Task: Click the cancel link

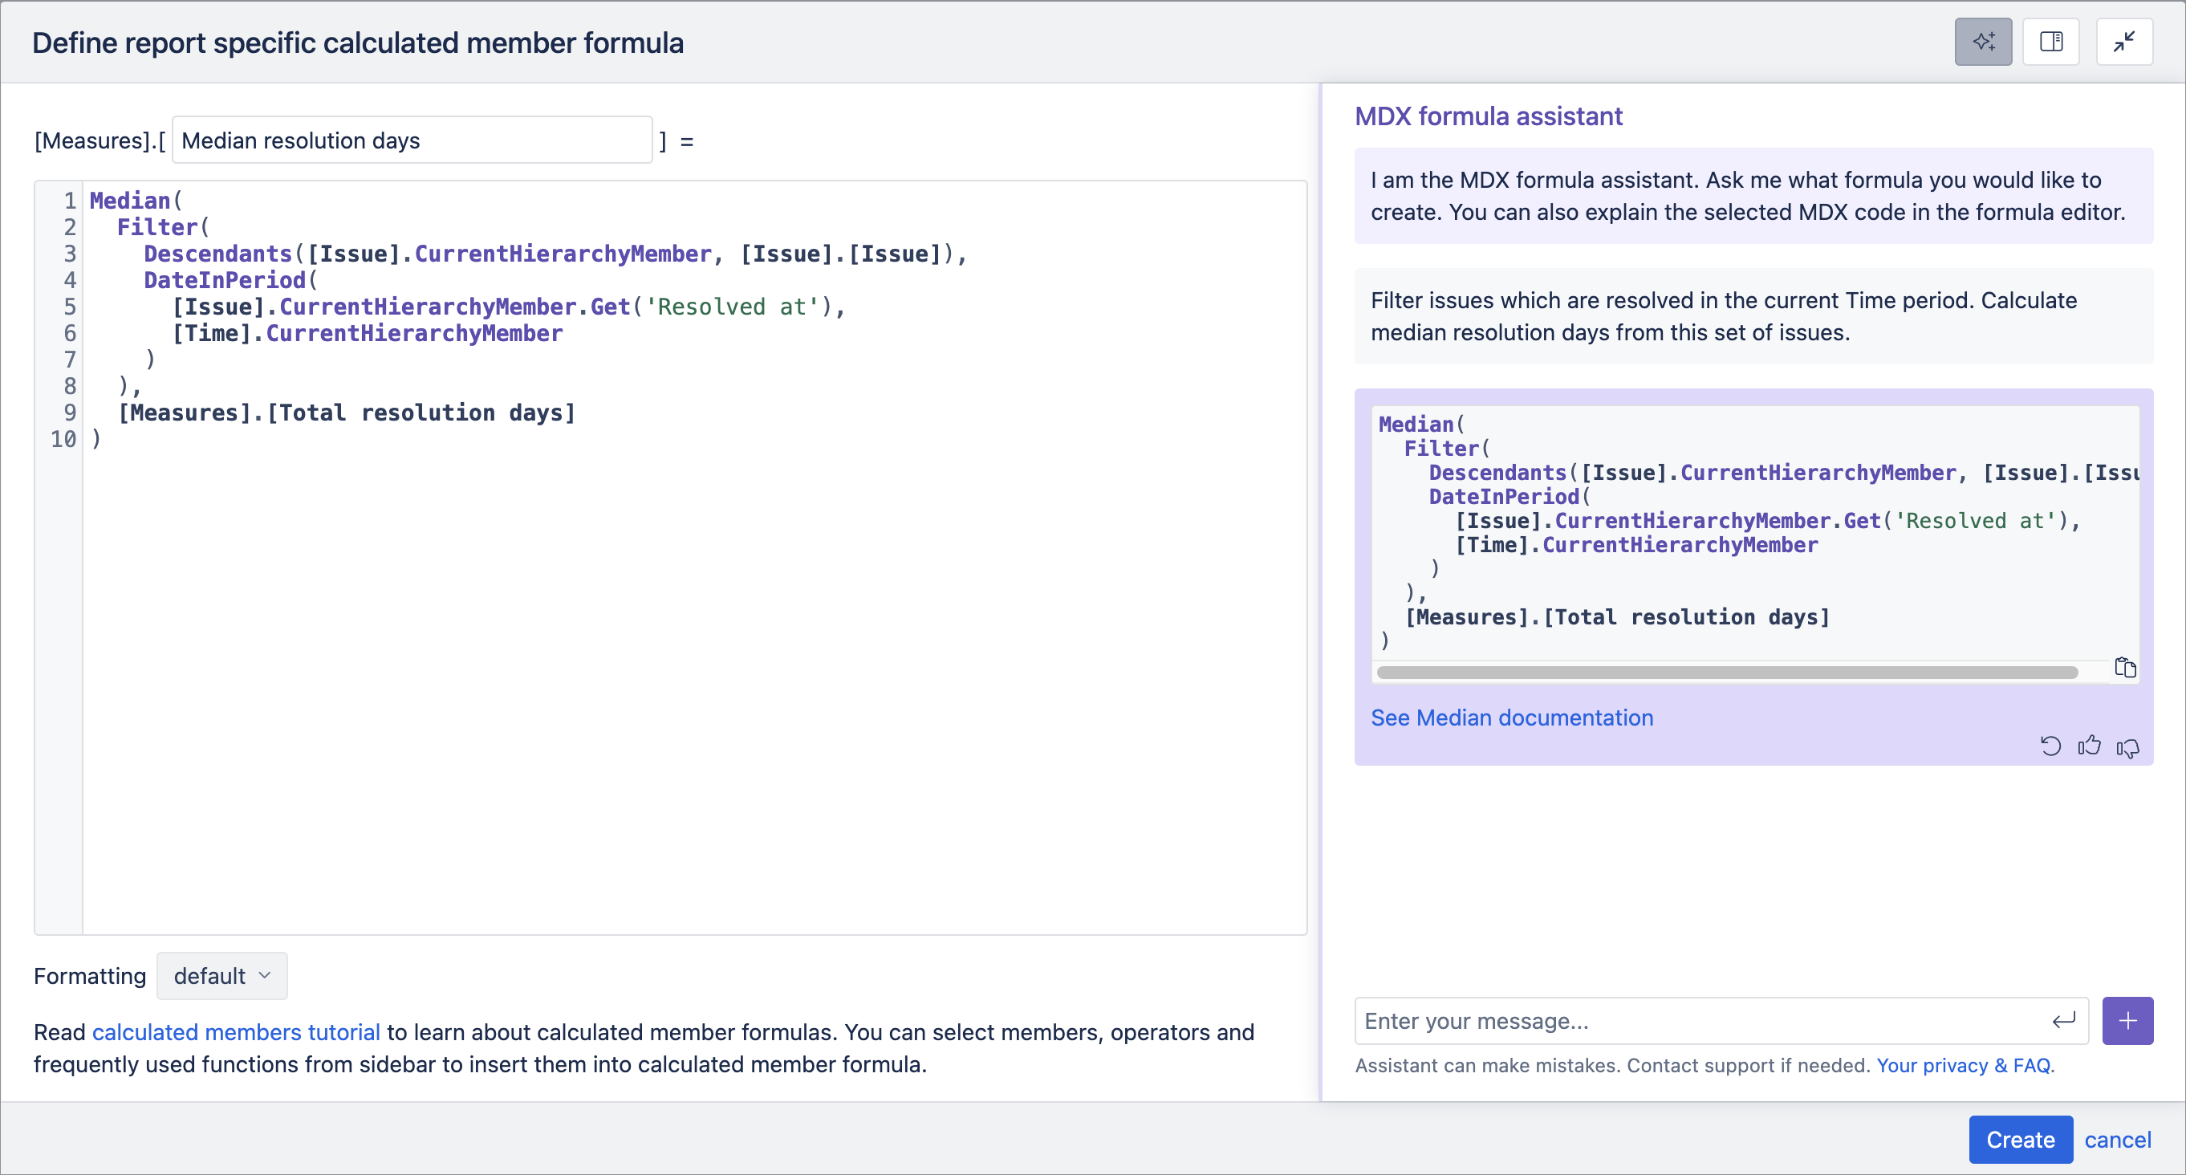Action: point(2117,1140)
